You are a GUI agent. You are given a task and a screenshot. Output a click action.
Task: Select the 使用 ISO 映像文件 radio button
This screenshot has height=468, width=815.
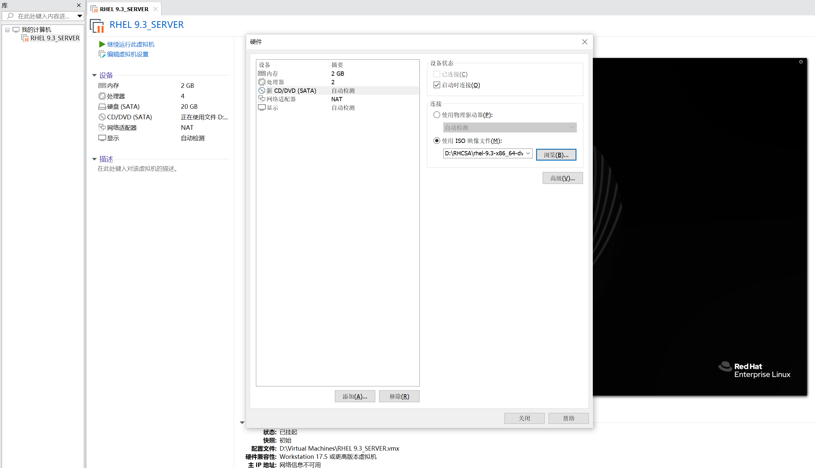point(437,140)
